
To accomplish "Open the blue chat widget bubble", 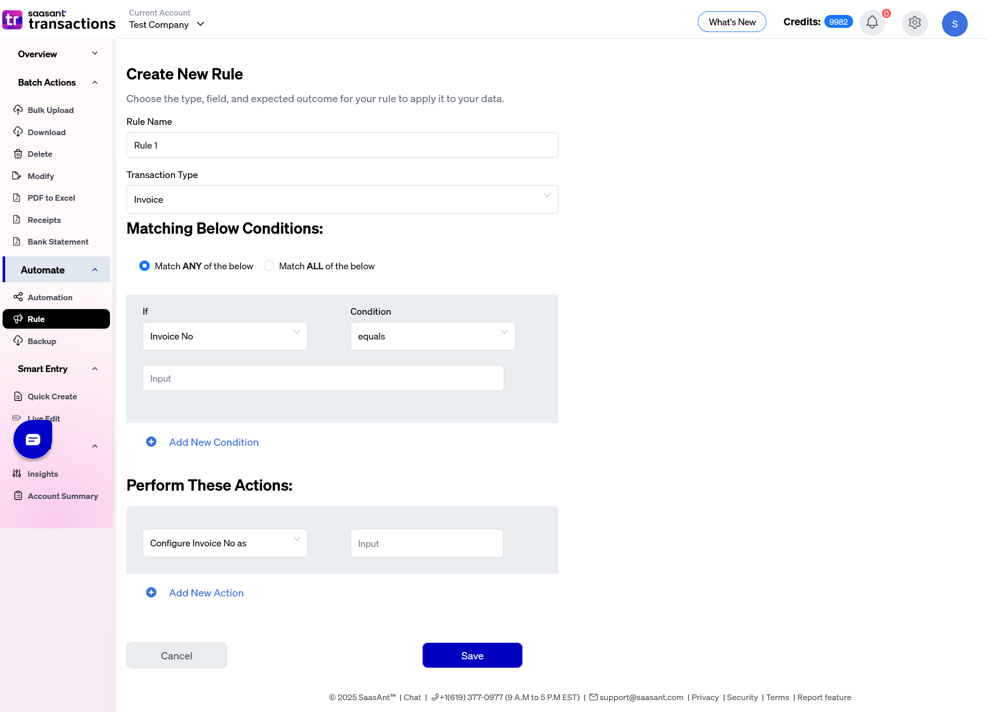I will tap(33, 439).
